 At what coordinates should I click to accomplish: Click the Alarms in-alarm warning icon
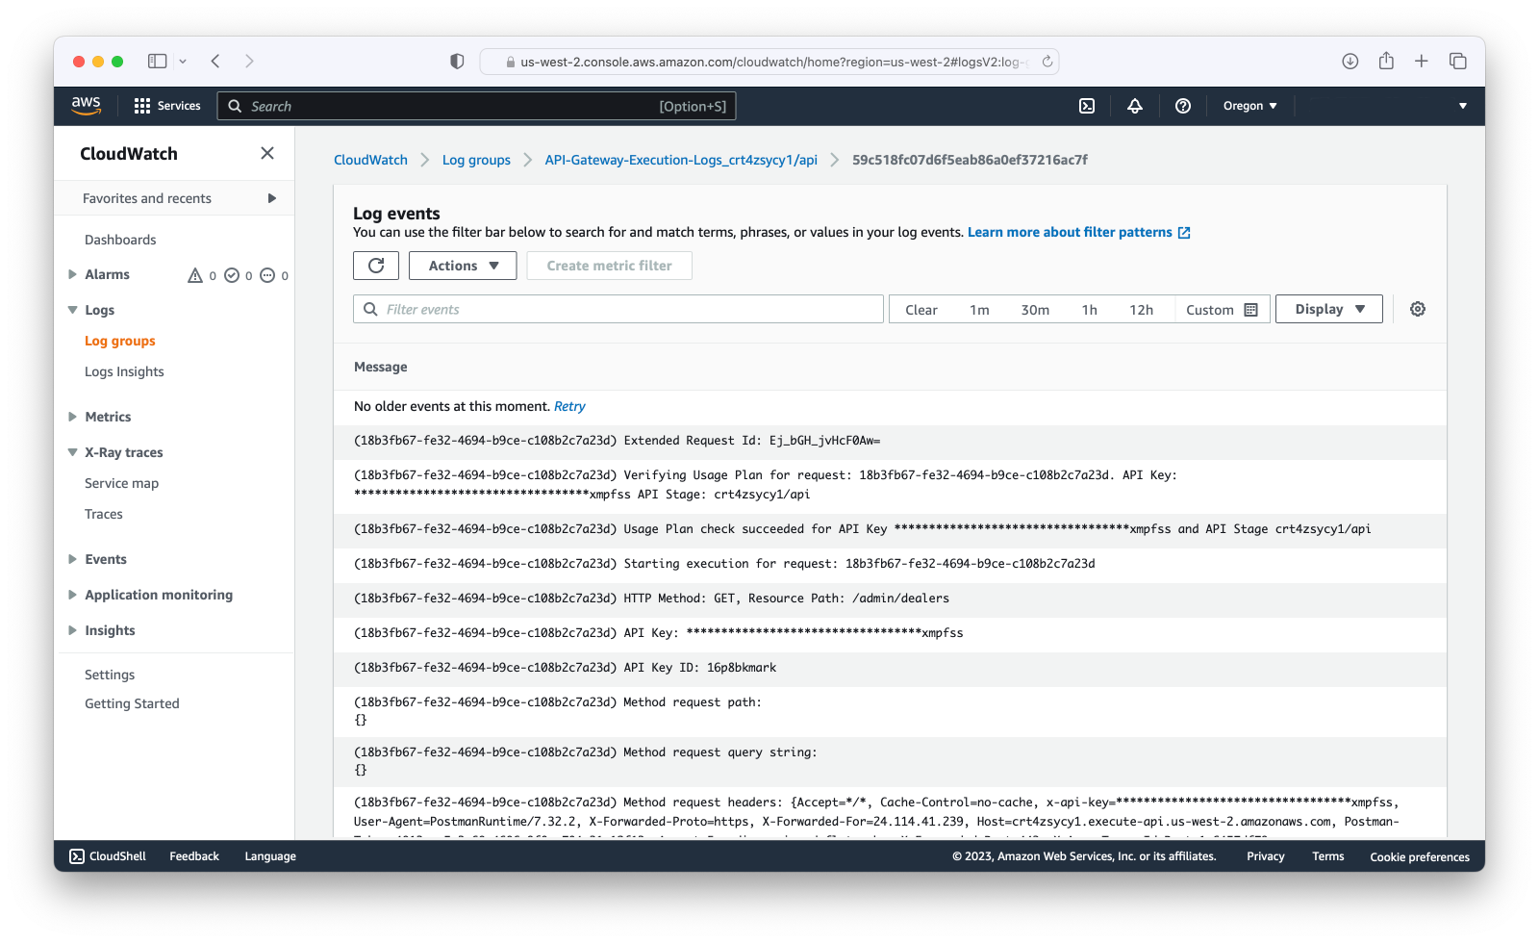(x=195, y=275)
